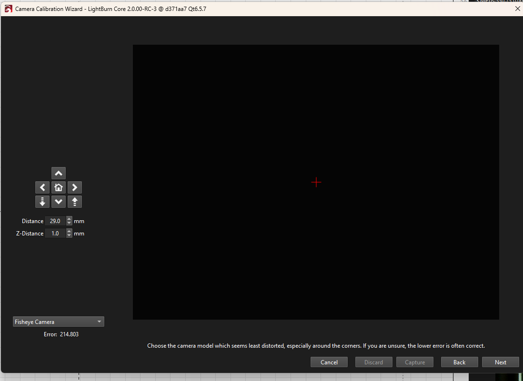Screen dimensions: 523x381
Task: Click the red crosshair in the camera preview
Action: coord(316,182)
